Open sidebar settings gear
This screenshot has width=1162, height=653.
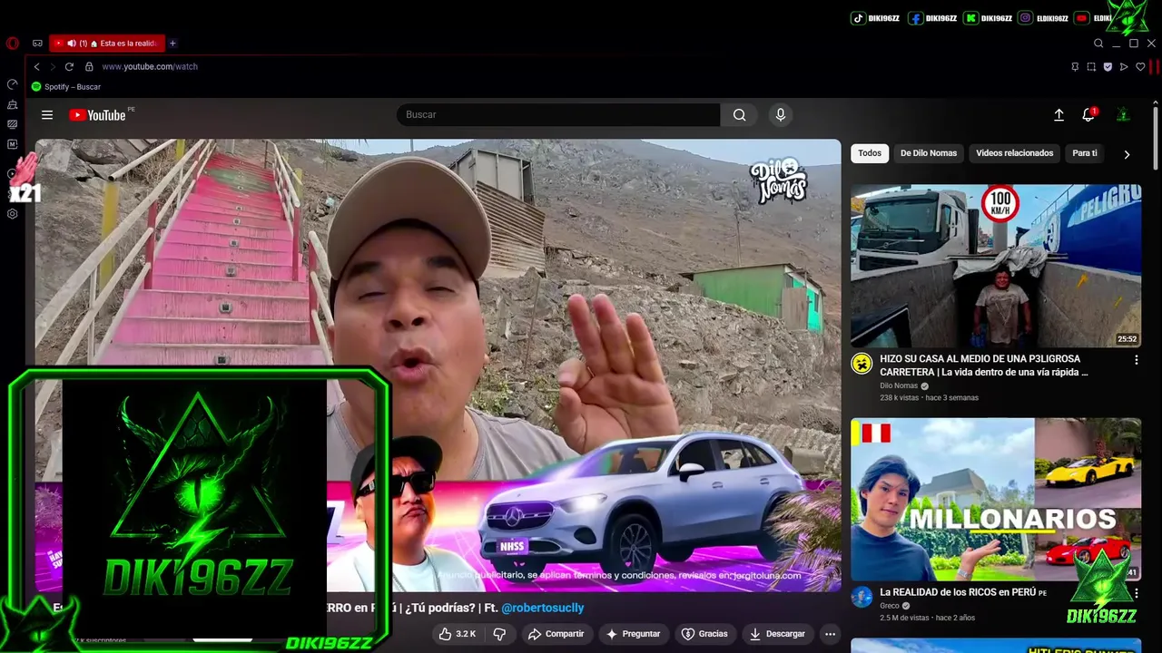tap(12, 214)
